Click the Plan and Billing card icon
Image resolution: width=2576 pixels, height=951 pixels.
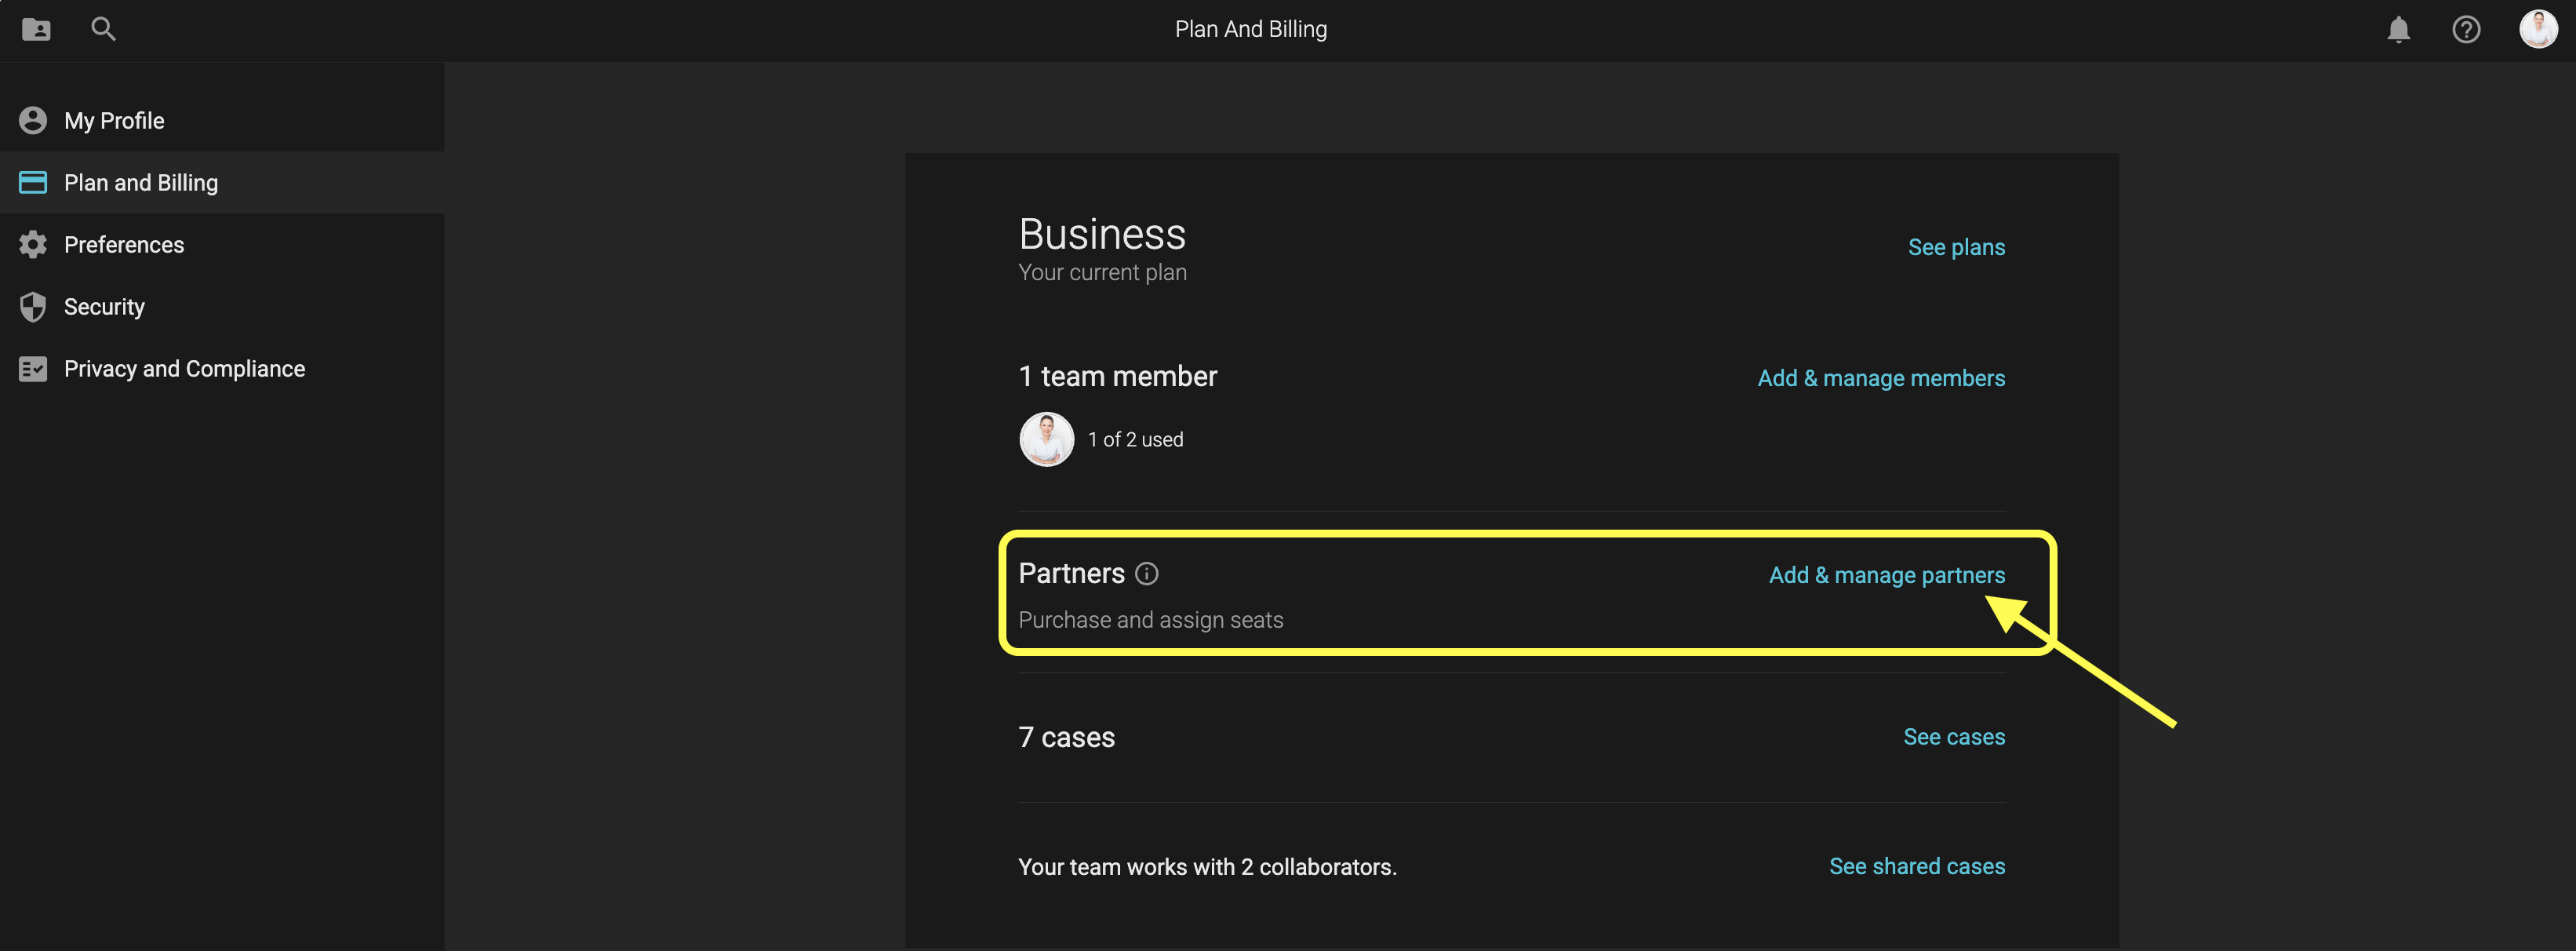click(33, 182)
